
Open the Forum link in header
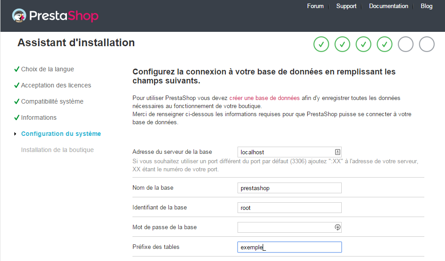click(x=315, y=6)
